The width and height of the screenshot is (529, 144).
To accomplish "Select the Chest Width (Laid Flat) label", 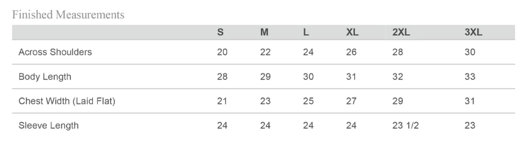I will coord(67,101).
